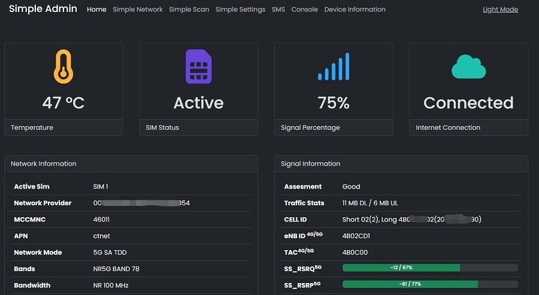Click the Signal Information panel header
Screen dimensions: 539x295
coord(401,164)
